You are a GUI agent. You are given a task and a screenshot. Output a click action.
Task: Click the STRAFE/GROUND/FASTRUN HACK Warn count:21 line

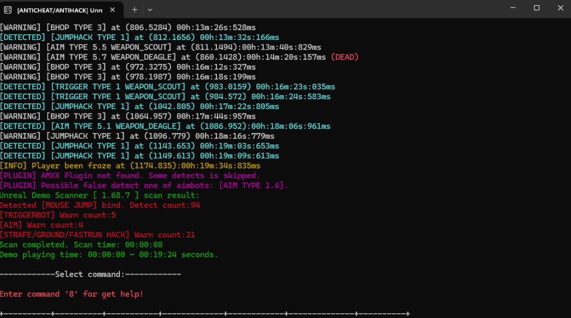98,235
